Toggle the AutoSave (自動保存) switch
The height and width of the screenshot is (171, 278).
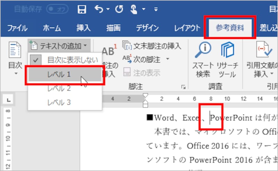point(57,9)
